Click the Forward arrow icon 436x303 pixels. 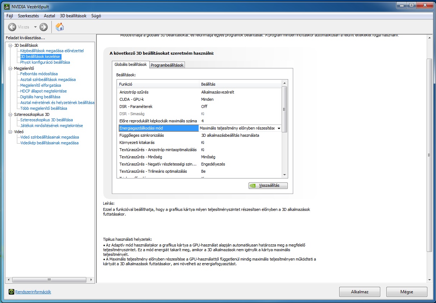[x=44, y=27]
